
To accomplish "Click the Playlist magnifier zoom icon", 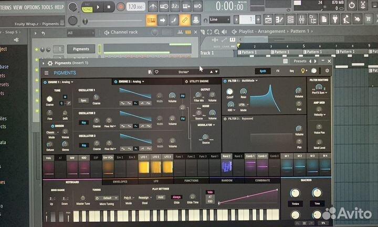I will pyautogui.click(x=217, y=32).
